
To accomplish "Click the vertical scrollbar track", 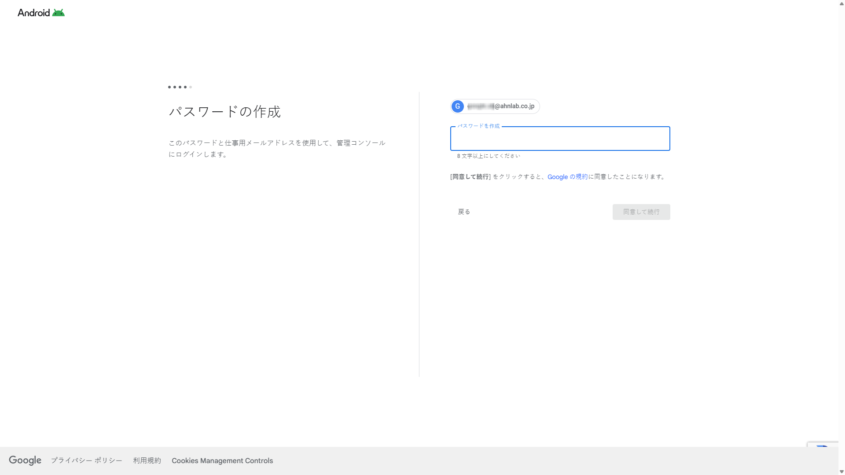I will [841, 237].
